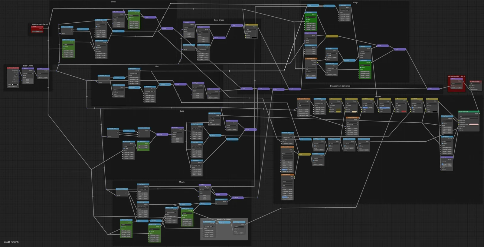Click the Value field in Mix Normal/Inflated
This screenshot has width=484, height=247.
[x=37, y=31]
